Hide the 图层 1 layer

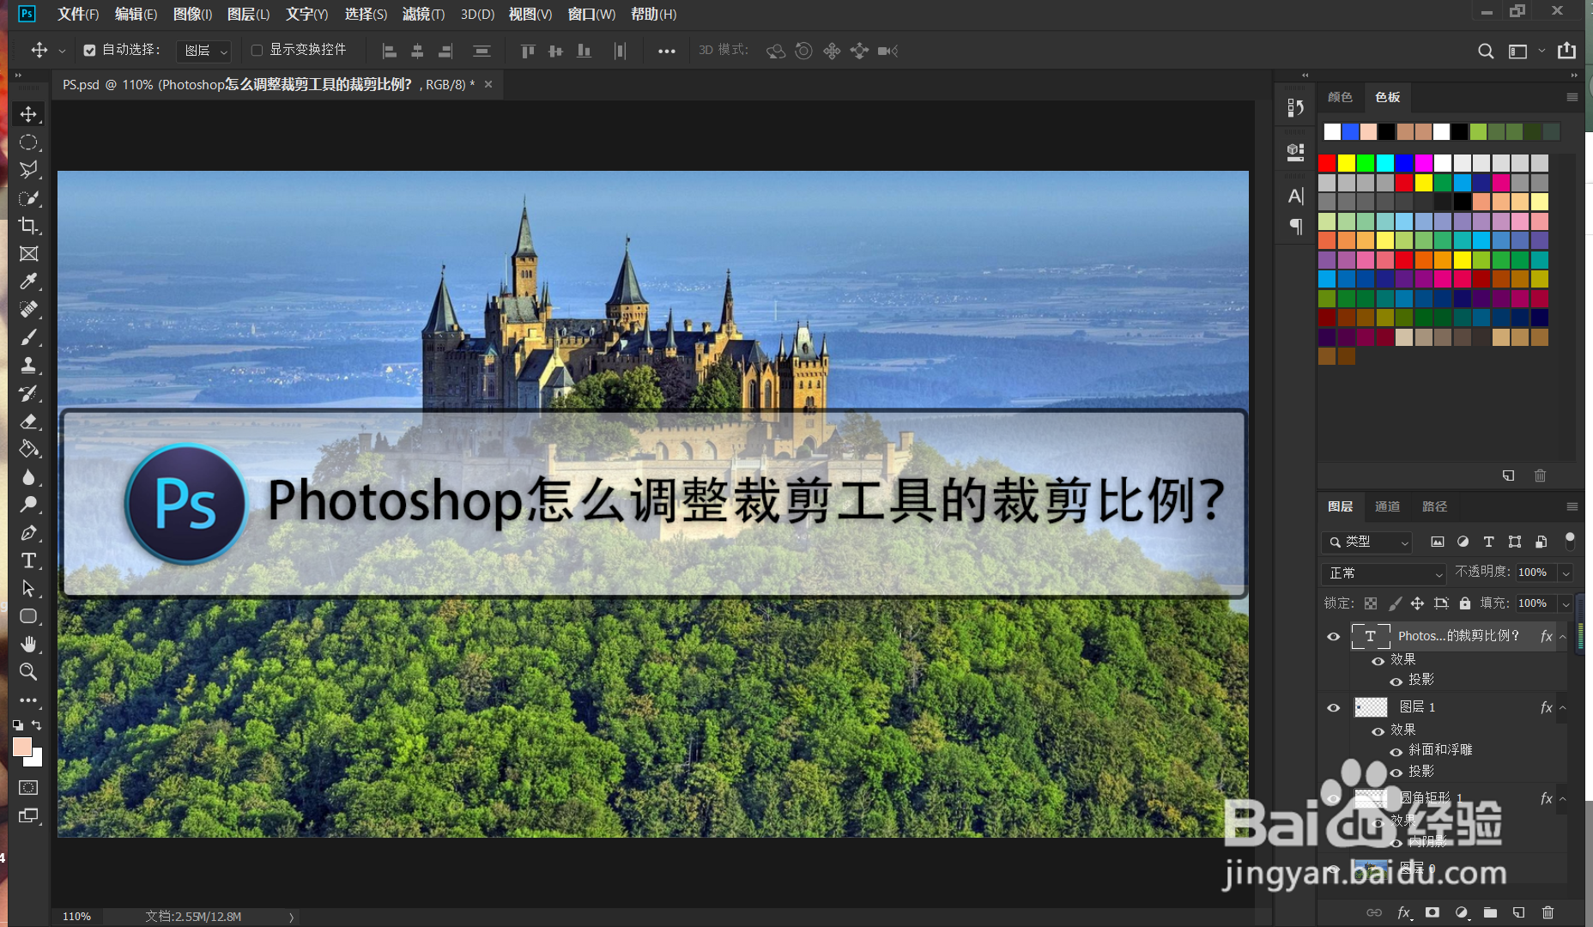[1333, 706]
